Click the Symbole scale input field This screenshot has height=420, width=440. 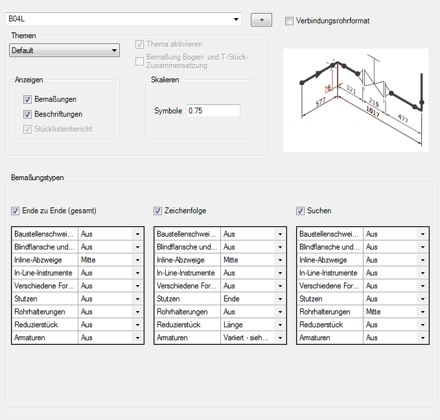point(213,111)
